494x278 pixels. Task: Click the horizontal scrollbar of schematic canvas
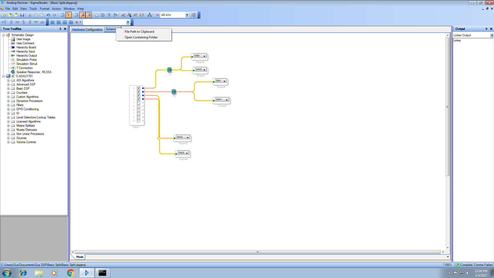pos(258,252)
